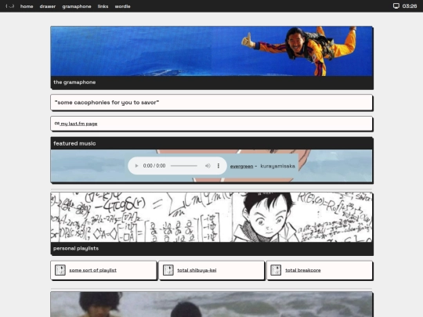Click the 'the gramaphone' heading text
This screenshot has height=317, width=423.
pos(74,82)
